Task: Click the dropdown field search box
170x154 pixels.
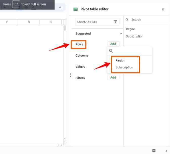Action: [129, 51]
